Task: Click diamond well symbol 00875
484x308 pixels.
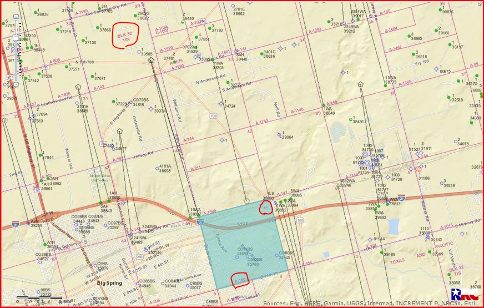Action: [436, 69]
